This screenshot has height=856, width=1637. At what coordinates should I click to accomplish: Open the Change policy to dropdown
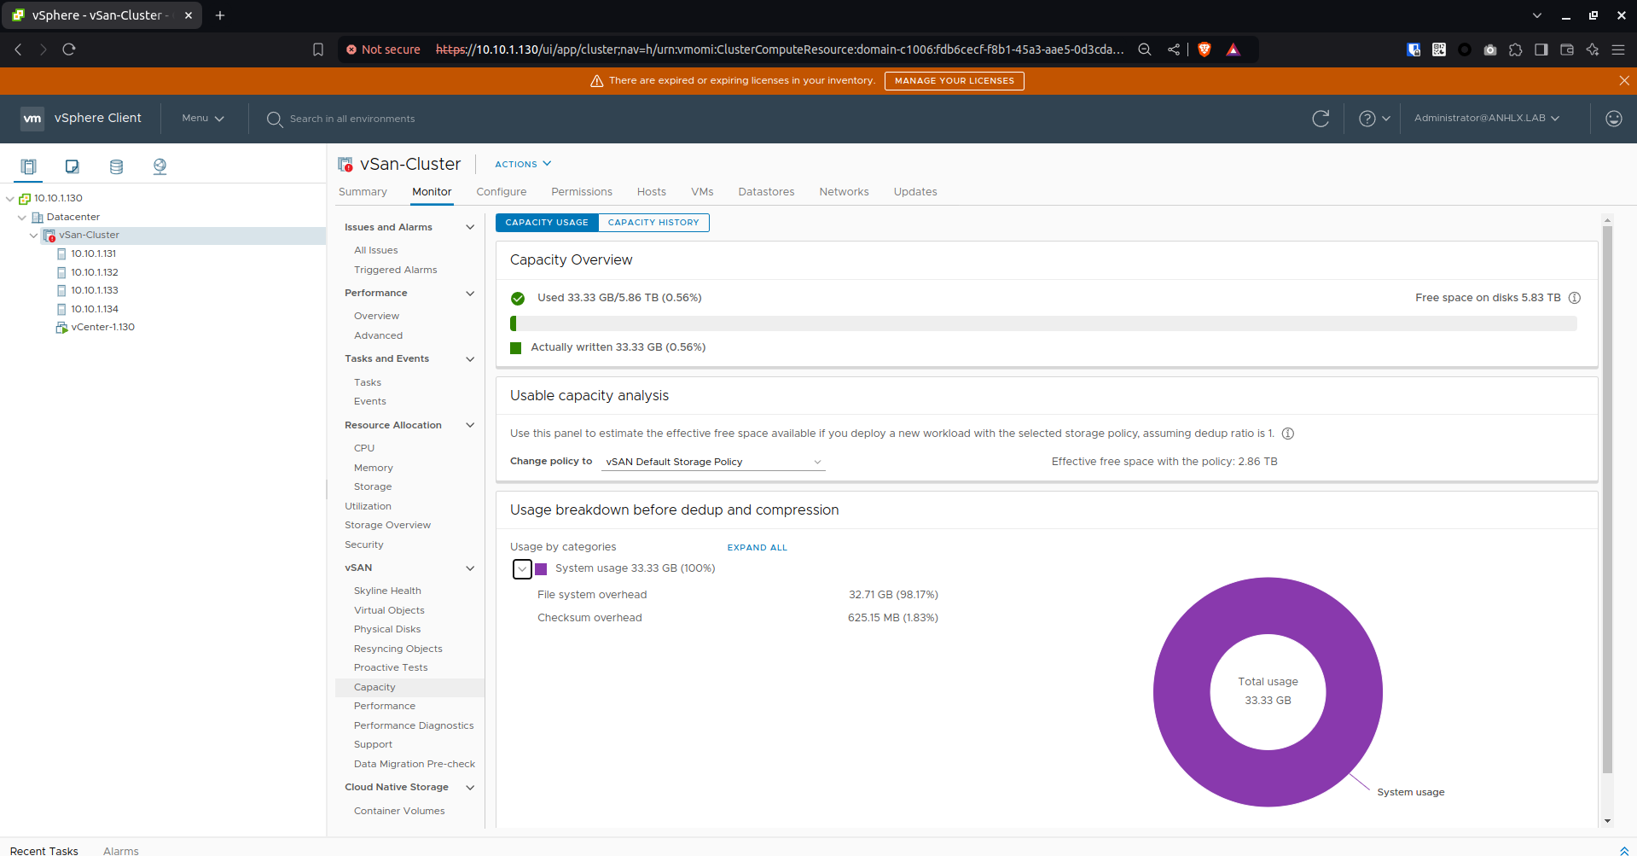coord(713,462)
